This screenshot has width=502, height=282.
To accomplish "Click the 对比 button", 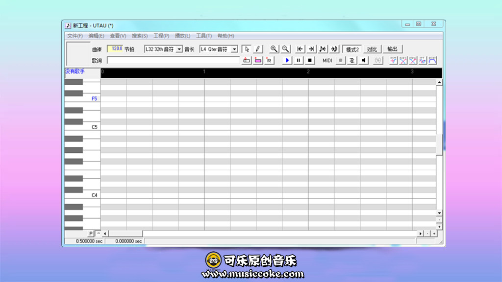I will coord(372,49).
